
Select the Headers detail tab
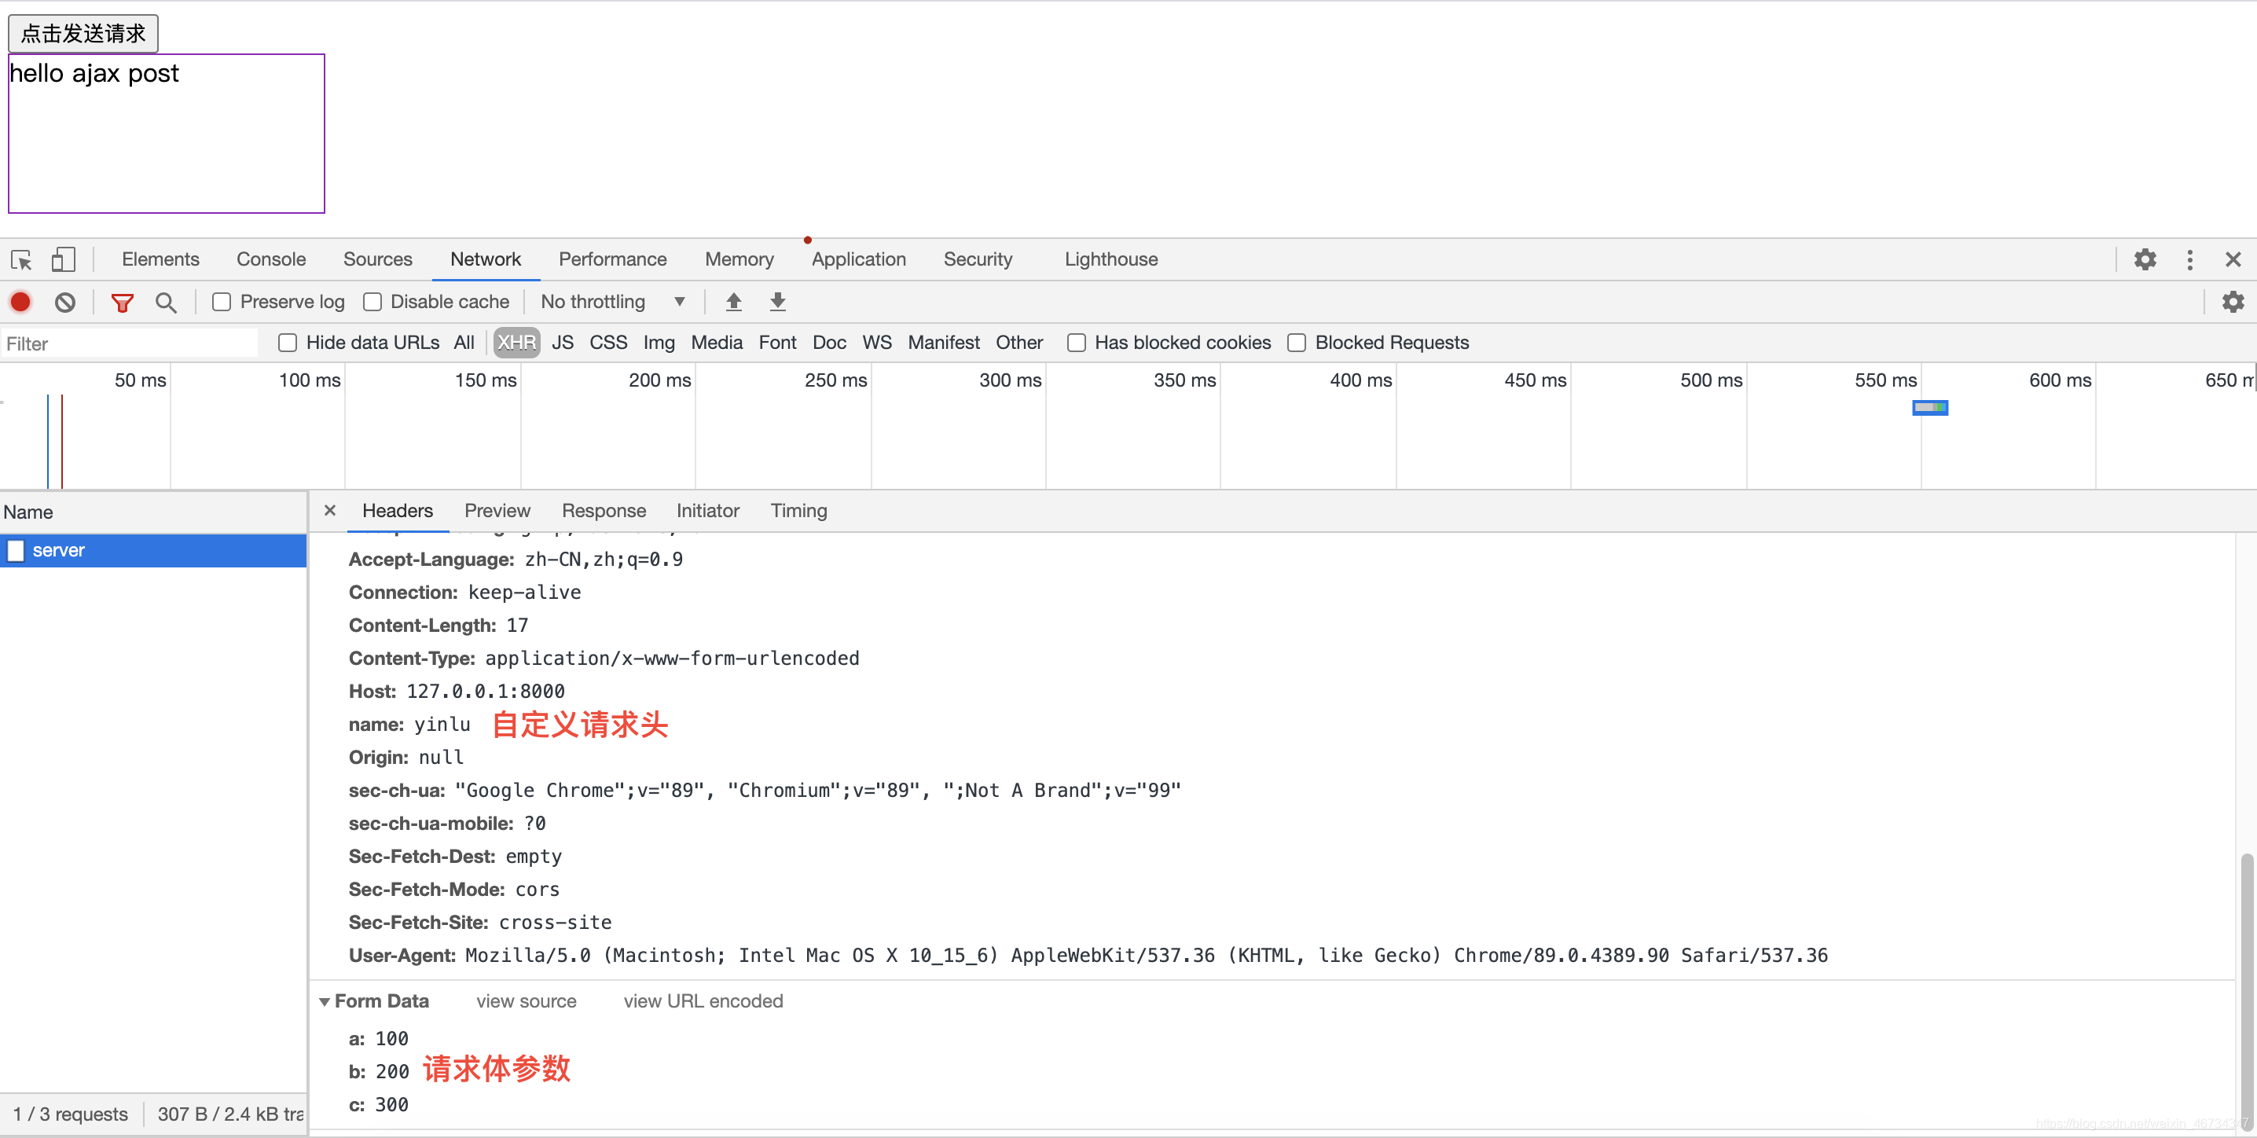[x=398, y=511]
